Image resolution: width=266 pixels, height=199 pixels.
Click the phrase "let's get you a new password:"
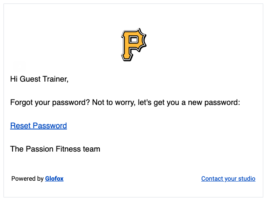point(189,102)
